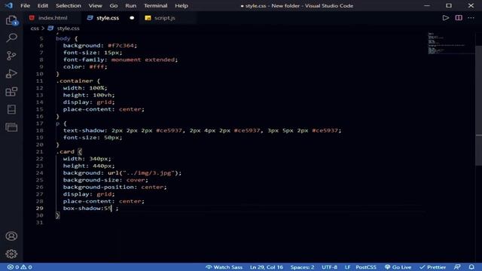
Task: Click the first #ce5937 color on line 18
Action: tap(169, 130)
